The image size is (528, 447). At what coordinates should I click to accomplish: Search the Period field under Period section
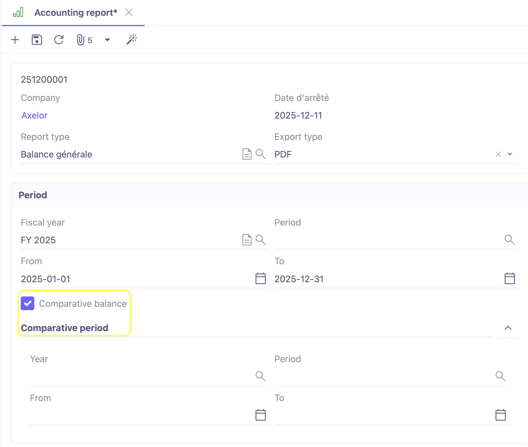pos(510,240)
